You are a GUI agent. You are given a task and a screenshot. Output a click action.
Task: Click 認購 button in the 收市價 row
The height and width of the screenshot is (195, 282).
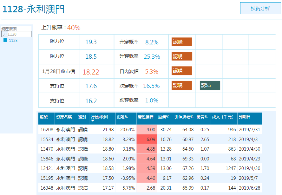tap(182, 71)
